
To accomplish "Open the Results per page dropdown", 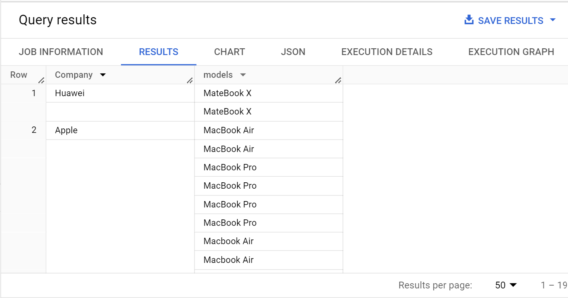I will (x=506, y=285).
